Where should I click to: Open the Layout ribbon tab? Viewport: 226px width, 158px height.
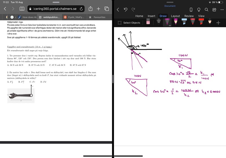point(175,16)
